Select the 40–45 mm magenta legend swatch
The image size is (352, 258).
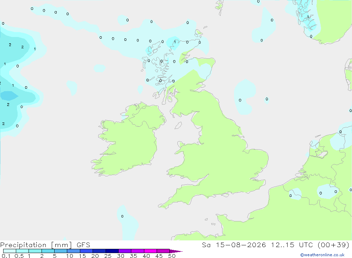point(150,251)
